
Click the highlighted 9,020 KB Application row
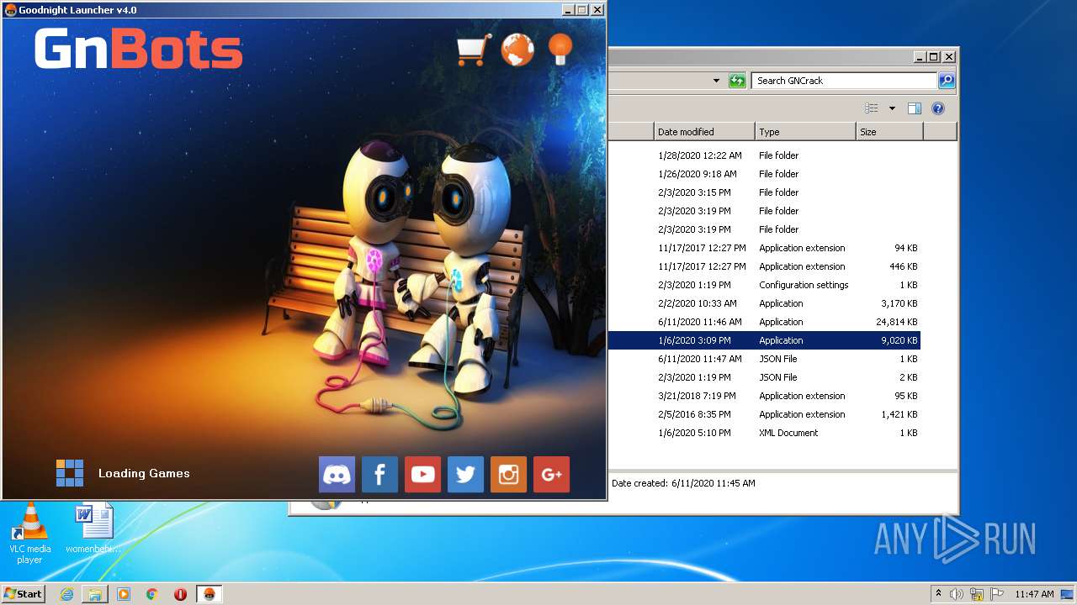pyautogui.click(x=764, y=340)
